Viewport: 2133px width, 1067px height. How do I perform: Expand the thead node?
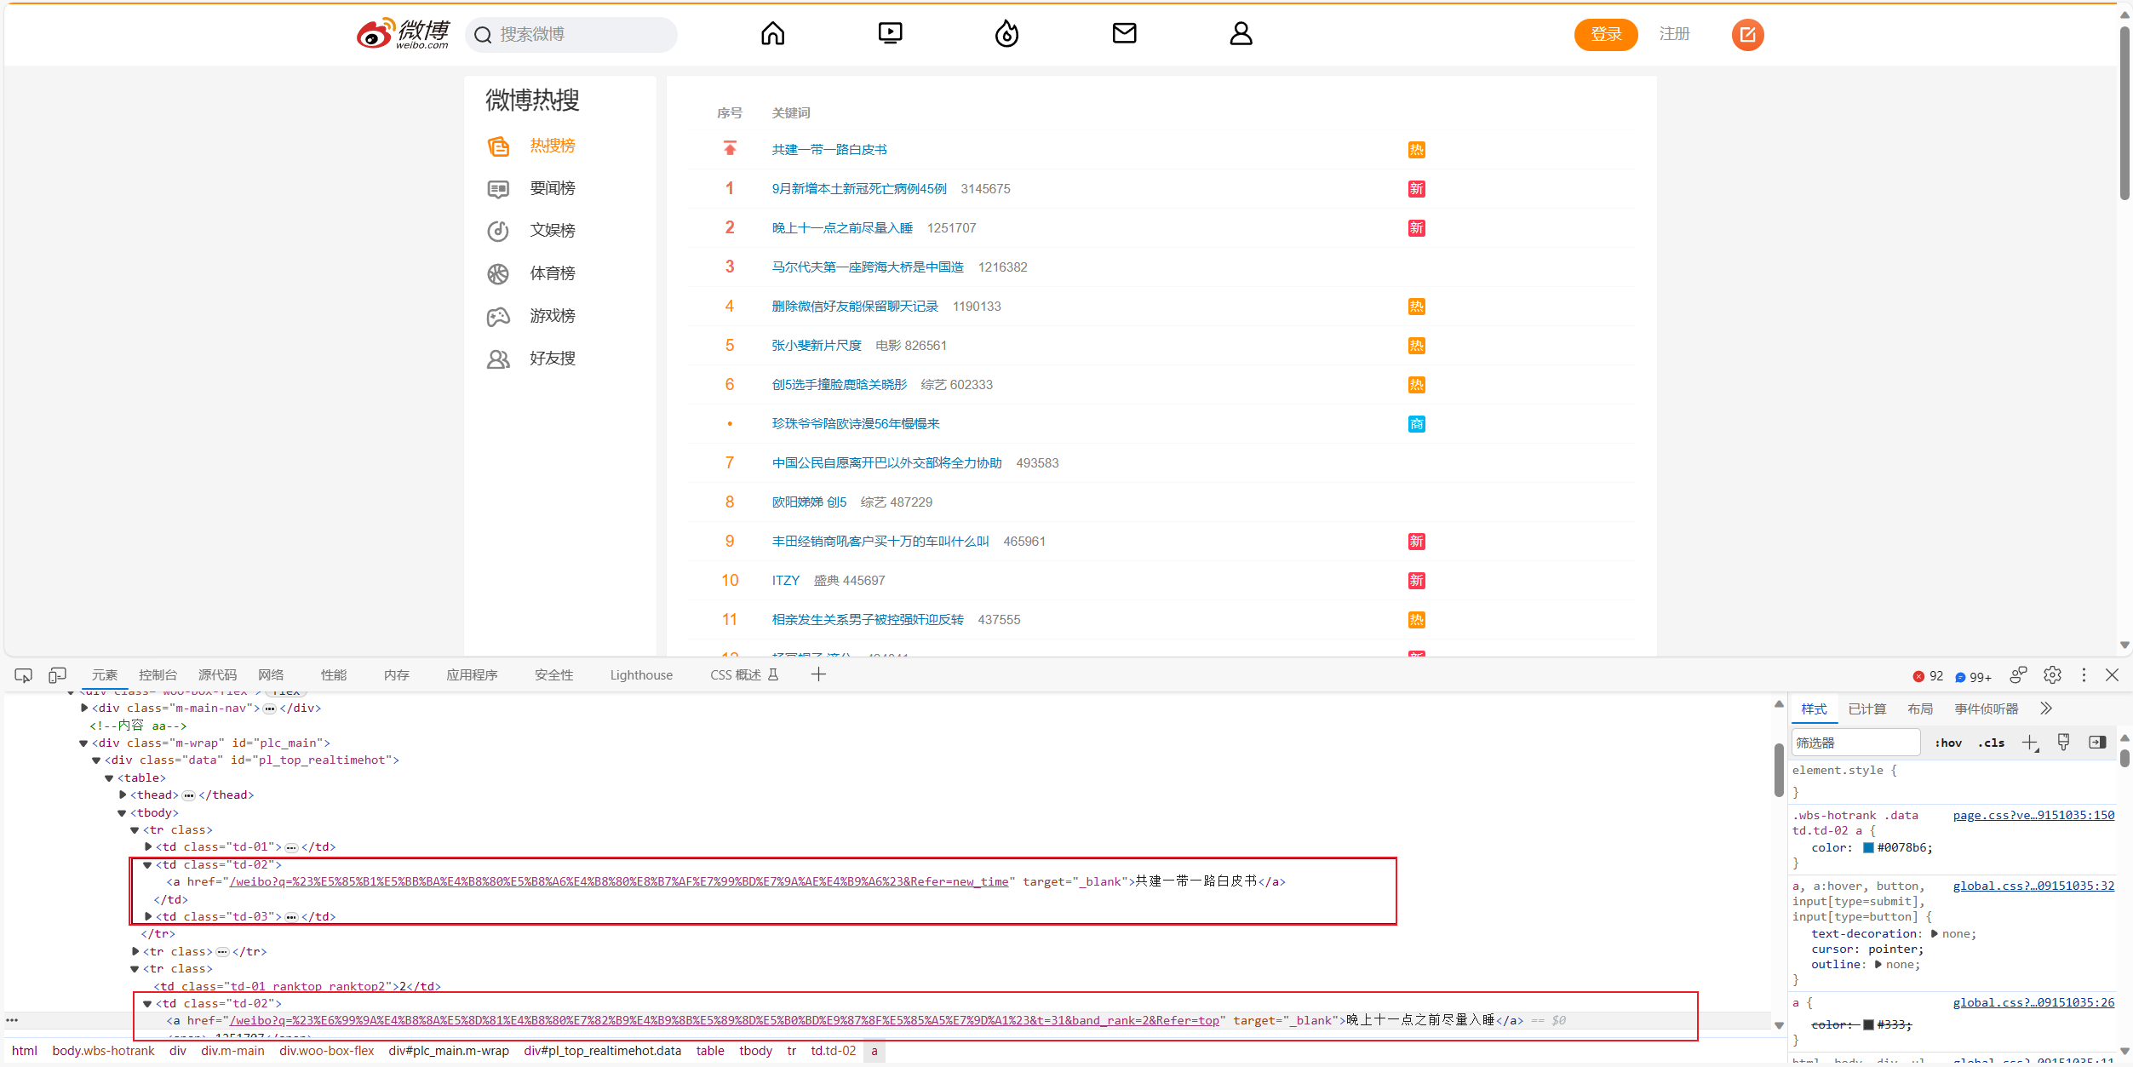(123, 795)
